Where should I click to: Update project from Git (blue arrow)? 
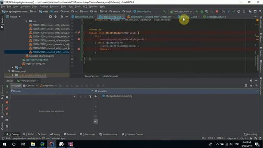tap(229, 12)
